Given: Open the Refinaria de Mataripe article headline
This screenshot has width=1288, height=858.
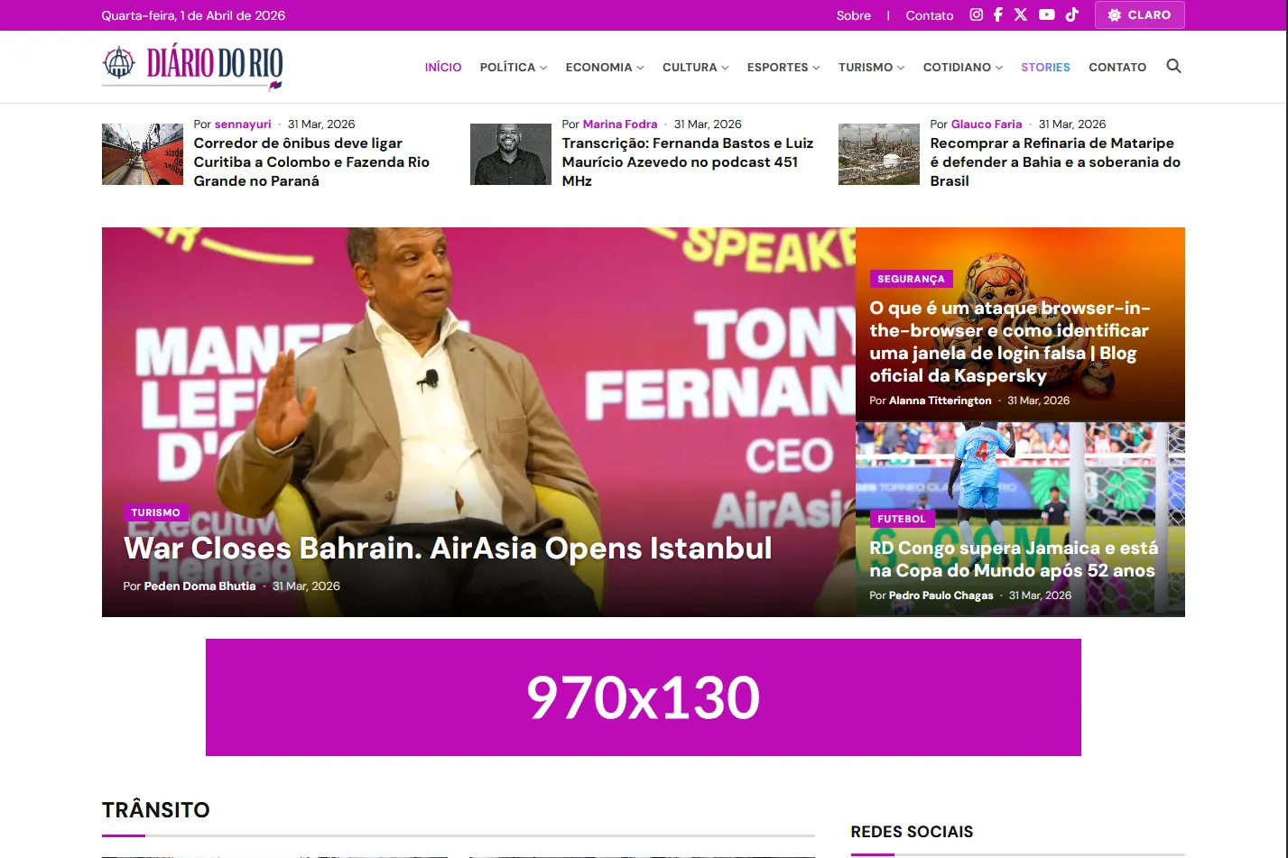Looking at the screenshot, I should 1055,162.
